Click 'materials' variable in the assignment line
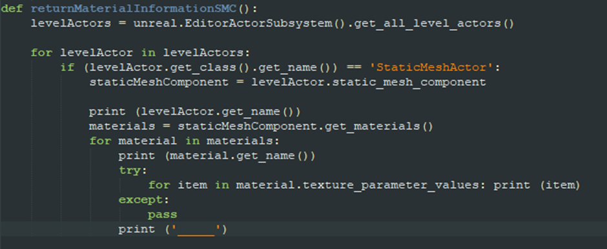Screen dimensions: 607x249 (x=122, y=126)
